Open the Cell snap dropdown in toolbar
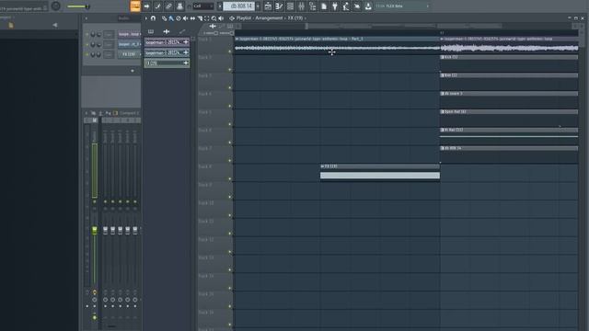The image size is (589, 331). pos(202,6)
